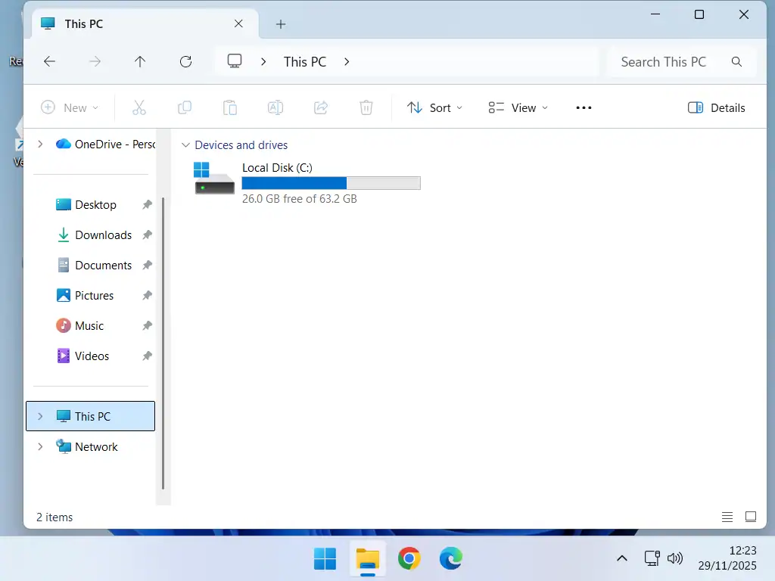Click the New button
This screenshot has width=775, height=581.
[70, 107]
